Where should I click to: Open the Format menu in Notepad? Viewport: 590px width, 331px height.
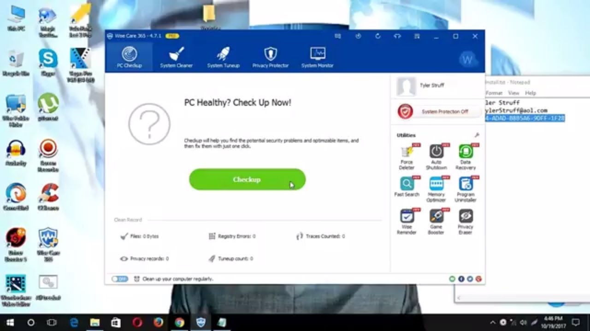[494, 93]
